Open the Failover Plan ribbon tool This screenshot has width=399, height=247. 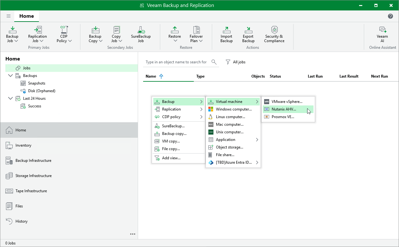[196, 34]
